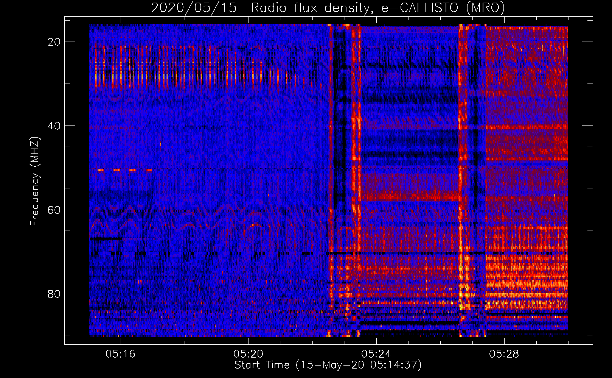
Task: Click the '05:24' time tick label
Action: click(x=376, y=354)
